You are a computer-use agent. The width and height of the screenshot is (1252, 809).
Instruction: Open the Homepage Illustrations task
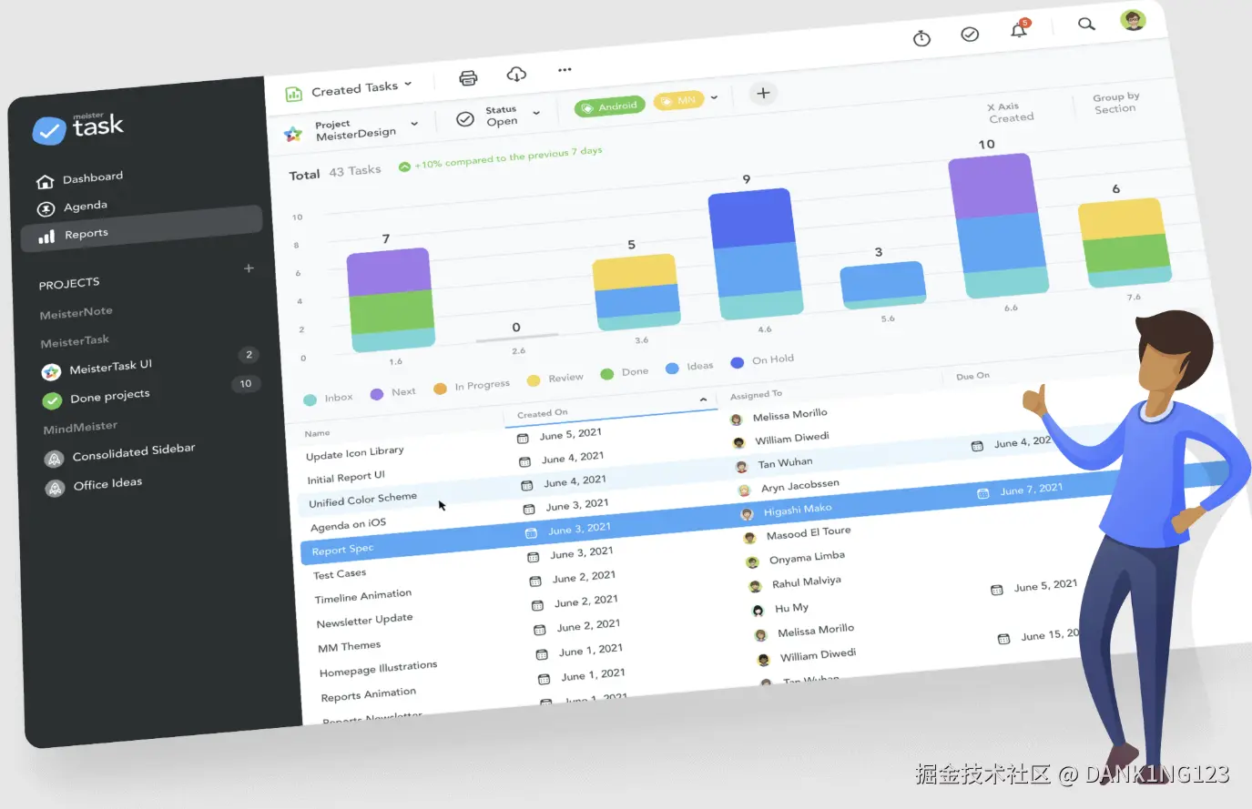(378, 669)
